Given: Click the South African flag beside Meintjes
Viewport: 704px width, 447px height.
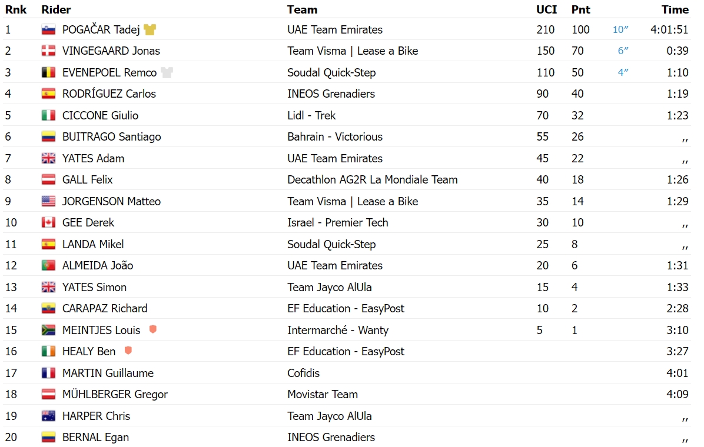Looking at the screenshot, I should (48, 331).
